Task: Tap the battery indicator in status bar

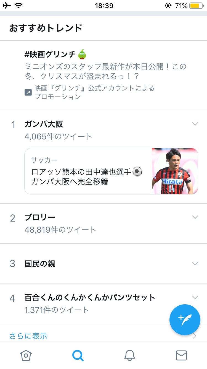Action: [196, 6]
